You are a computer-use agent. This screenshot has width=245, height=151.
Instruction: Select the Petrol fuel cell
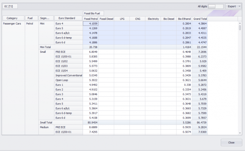click(32, 78)
